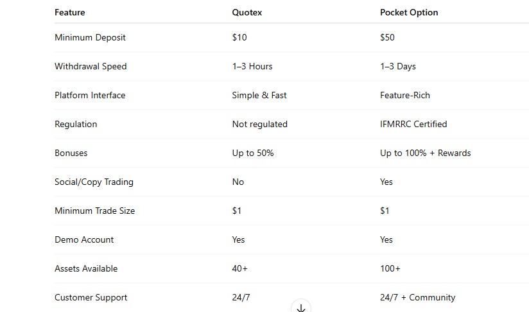Select the Feature column header
This screenshot has width=529, height=312.
coord(70,12)
